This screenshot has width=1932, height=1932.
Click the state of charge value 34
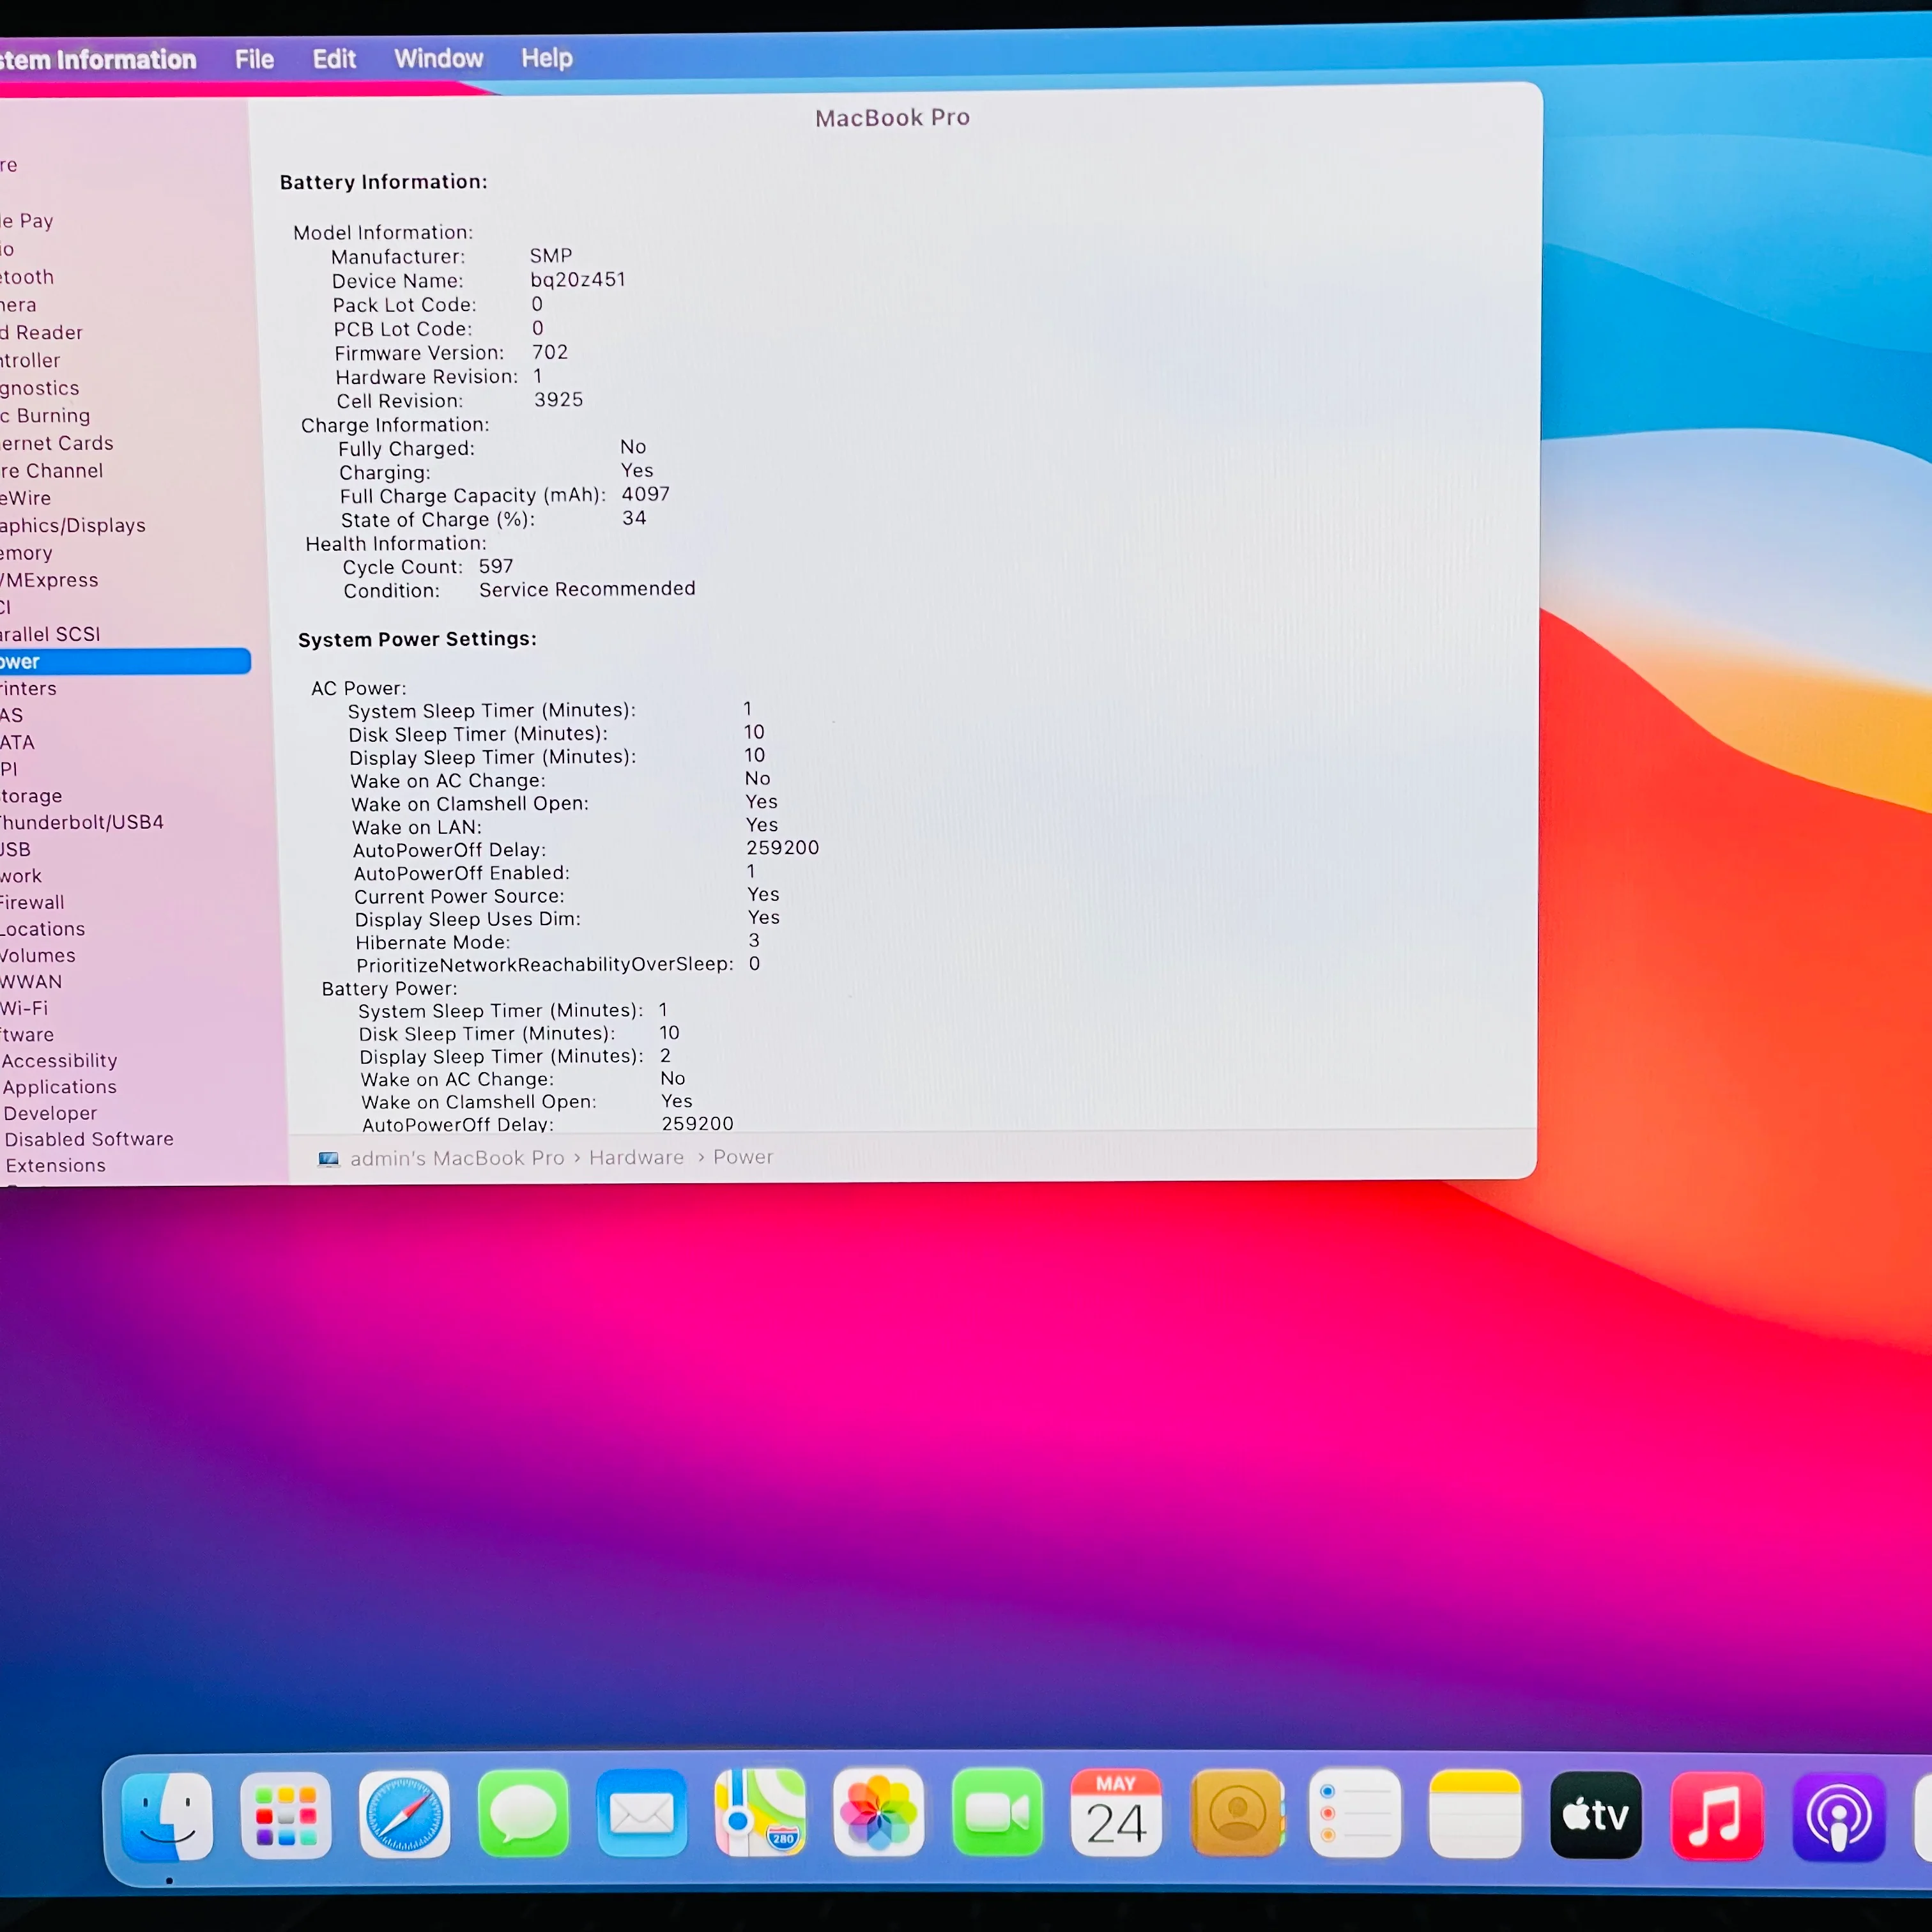point(634,518)
